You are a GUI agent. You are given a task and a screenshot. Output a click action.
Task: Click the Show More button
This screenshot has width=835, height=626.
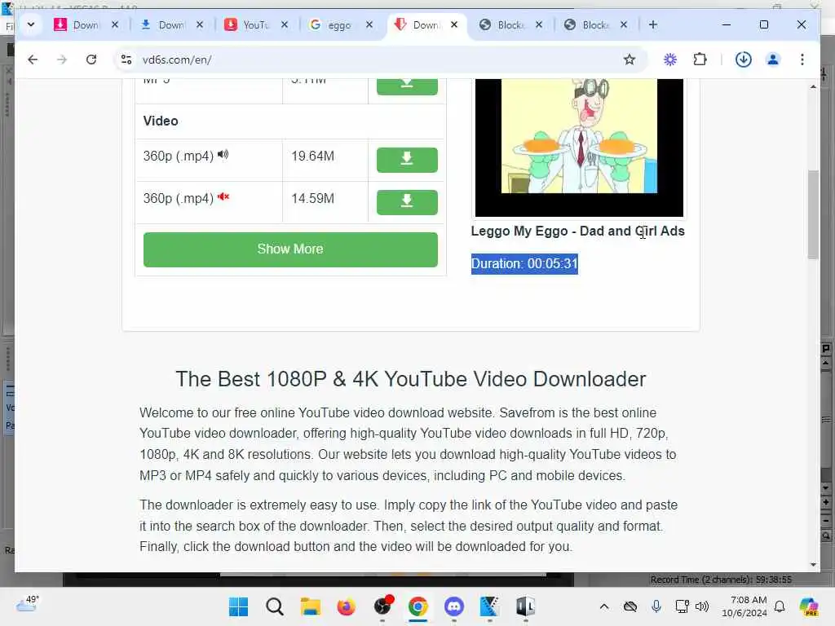point(290,249)
